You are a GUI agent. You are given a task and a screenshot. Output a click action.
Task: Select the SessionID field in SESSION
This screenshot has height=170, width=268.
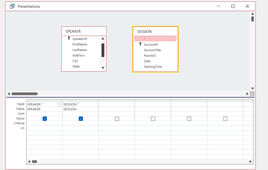pos(151,44)
